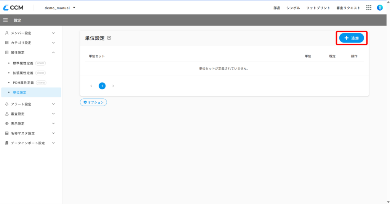Open 部品 in top navigation
Viewport: 390px width, 204px height.
point(277,8)
